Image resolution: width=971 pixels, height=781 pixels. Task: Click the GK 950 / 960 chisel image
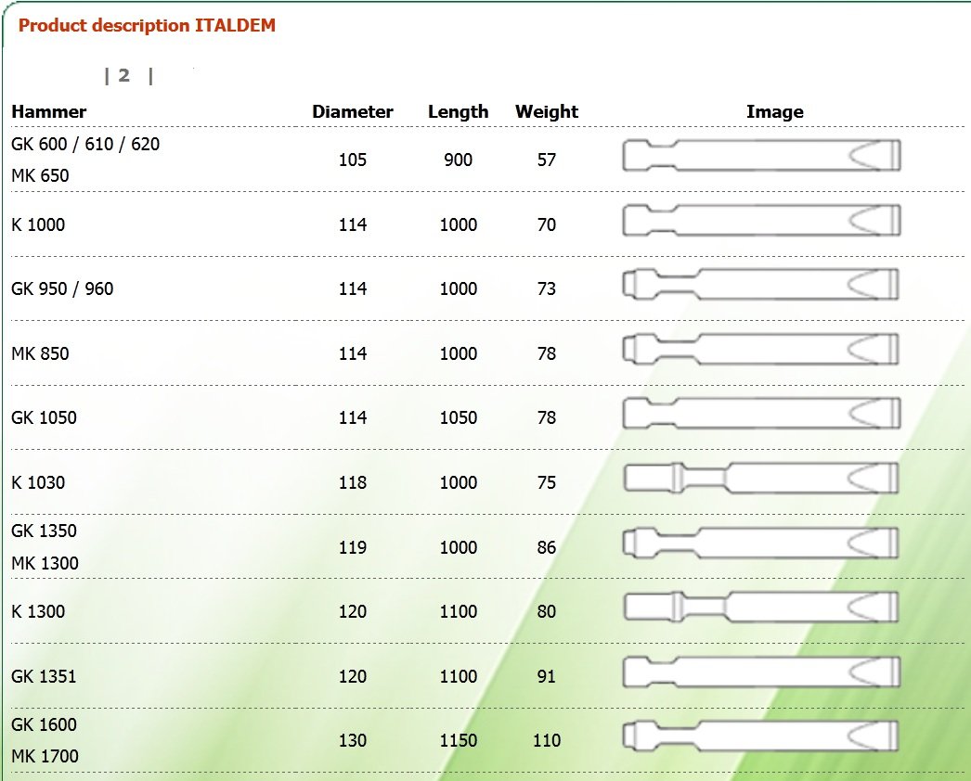click(x=760, y=284)
